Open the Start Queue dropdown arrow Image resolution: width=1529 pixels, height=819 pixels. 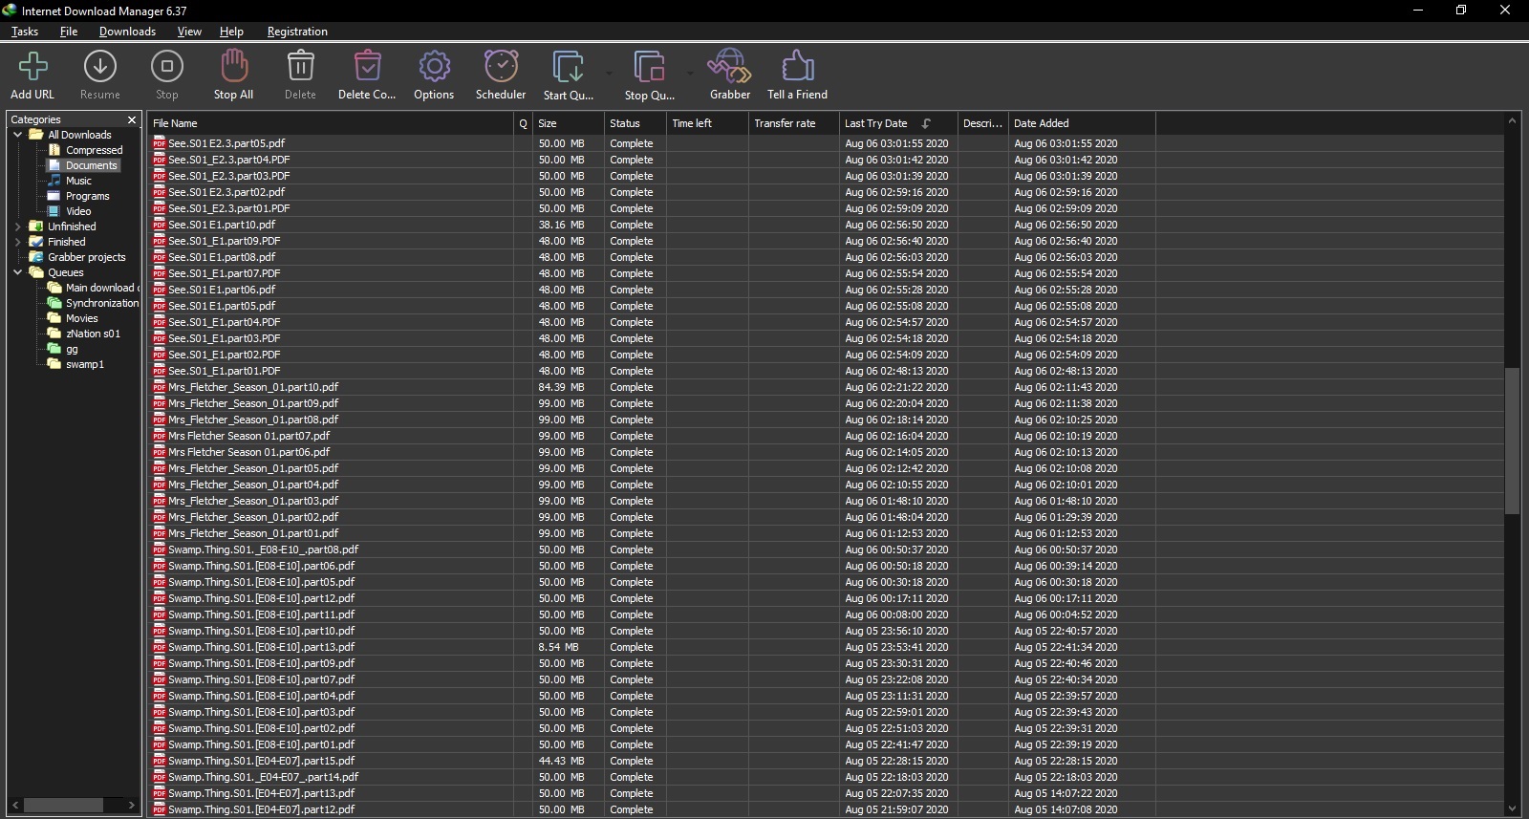[608, 72]
